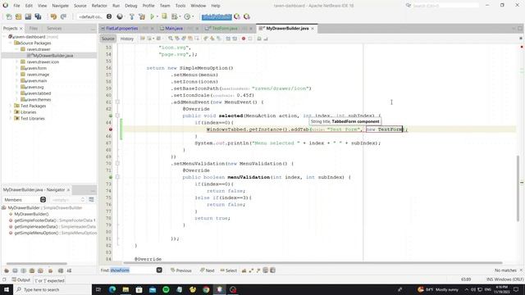Click the Undo toolbar icon
The height and width of the screenshot is (295, 525).
point(53,16)
